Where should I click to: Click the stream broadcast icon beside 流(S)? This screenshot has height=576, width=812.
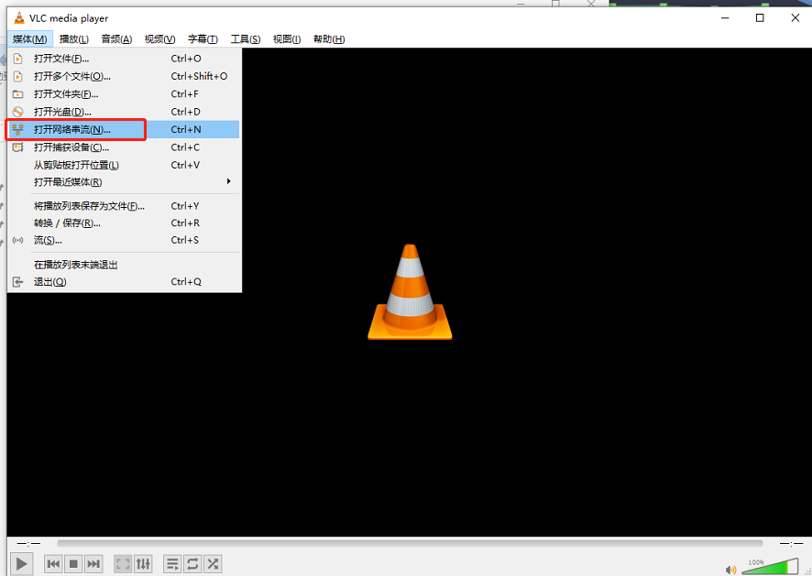[18, 240]
